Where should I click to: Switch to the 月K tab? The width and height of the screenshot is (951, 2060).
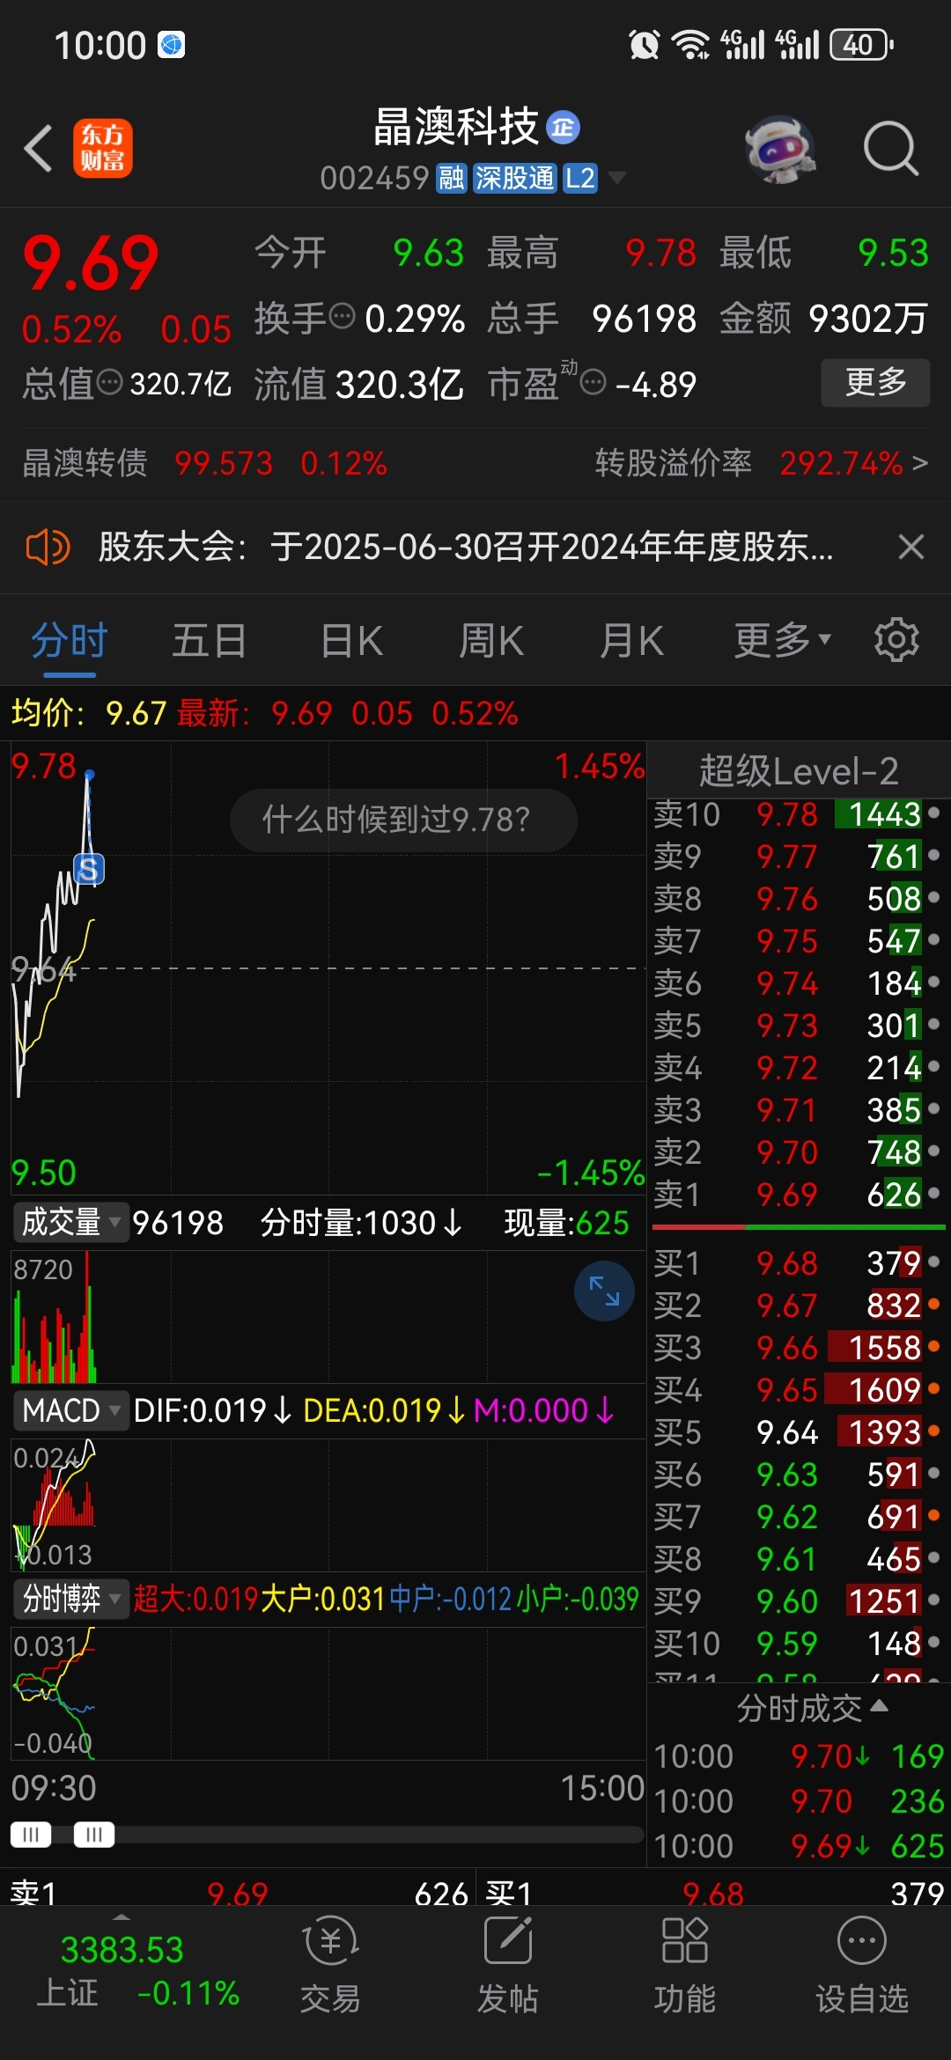pos(631,641)
